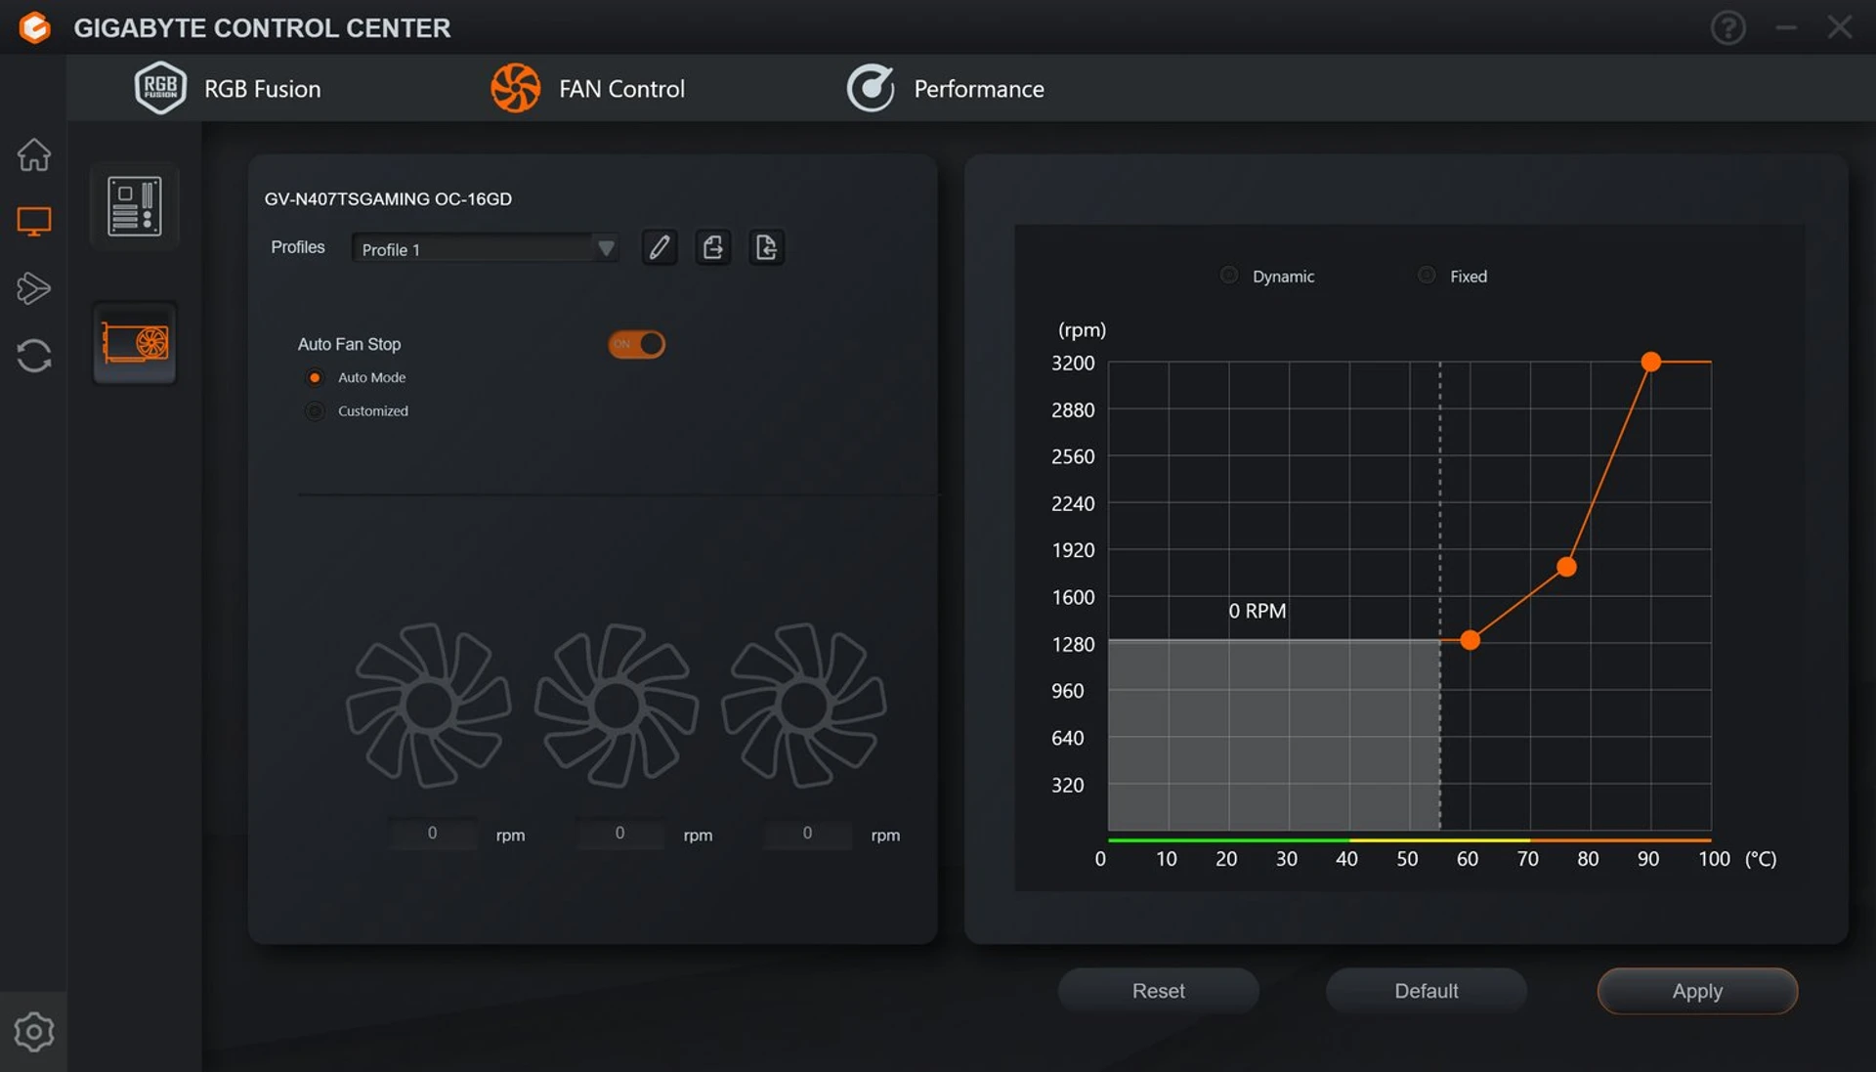Click the Default button
The width and height of the screenshot is (1876, 1072).
click(x=1426, y=991)
